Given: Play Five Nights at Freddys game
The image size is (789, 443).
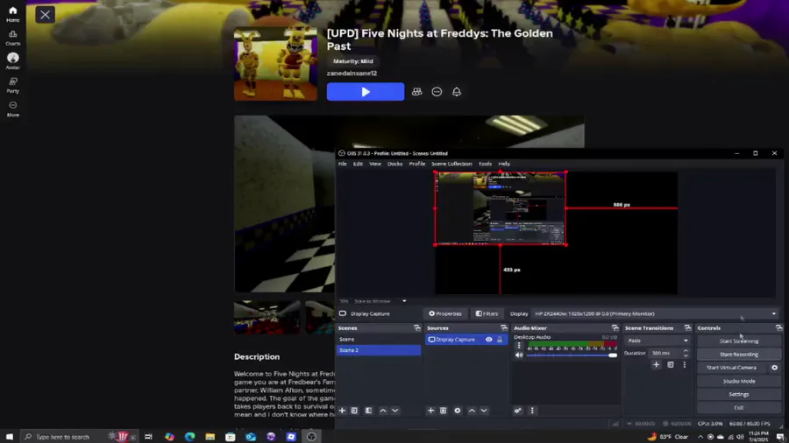Looking at the screenshot, I should pos(366,92).
